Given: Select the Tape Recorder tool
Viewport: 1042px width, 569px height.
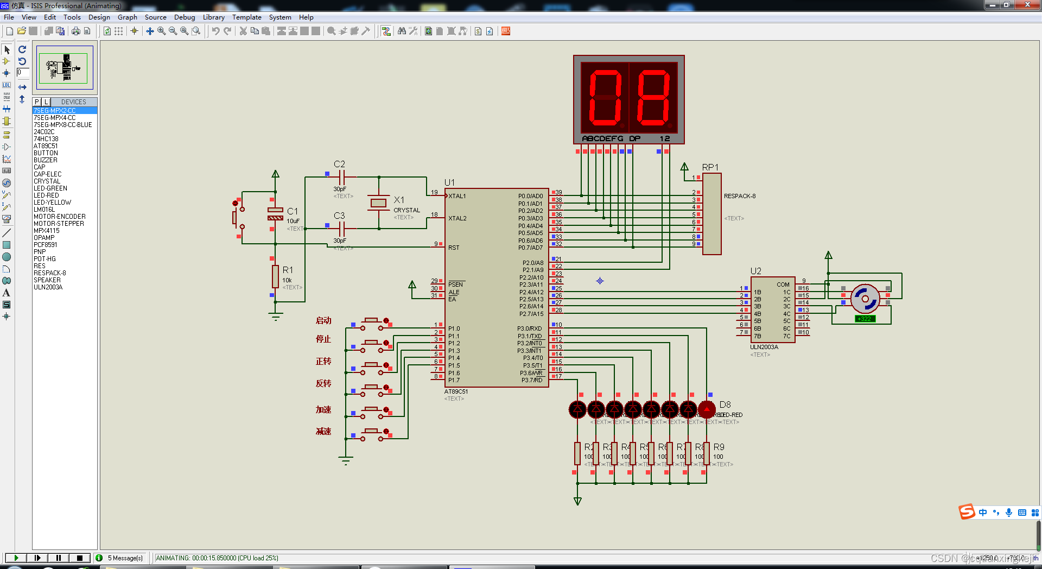Looking at the screenshot, I should 7,170.
